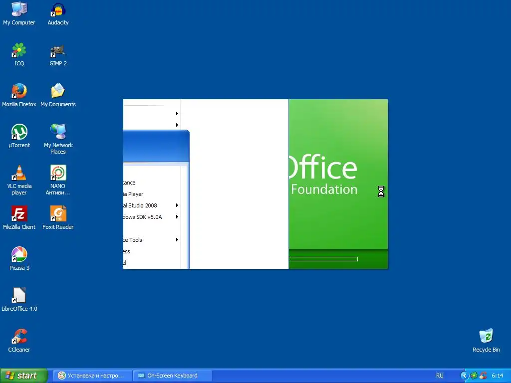Select the LibreOffice 4.0 shortcut

[19, 300]
